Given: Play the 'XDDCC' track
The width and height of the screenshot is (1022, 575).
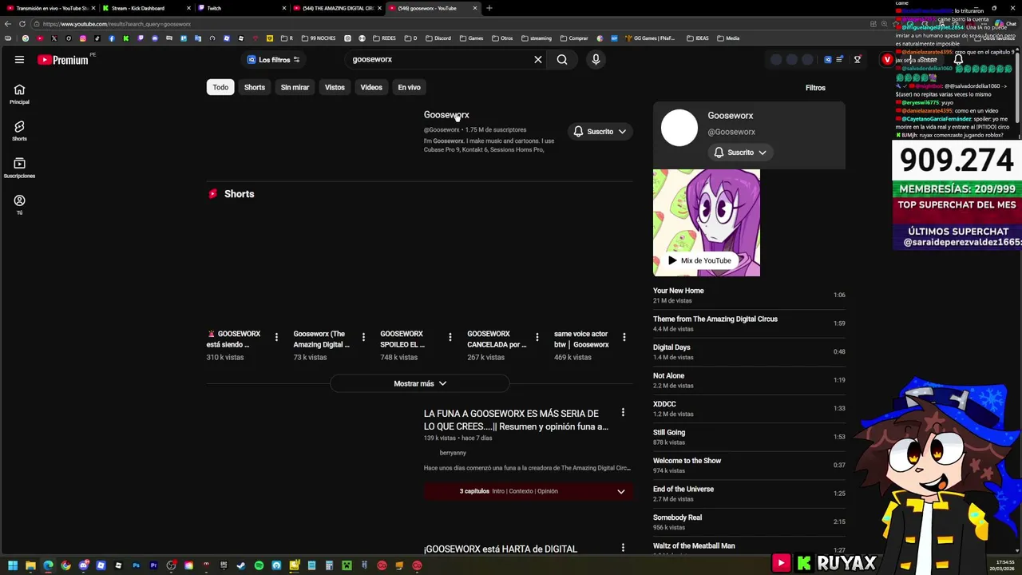Looking at the screenshot, I should tap(749, 409).
